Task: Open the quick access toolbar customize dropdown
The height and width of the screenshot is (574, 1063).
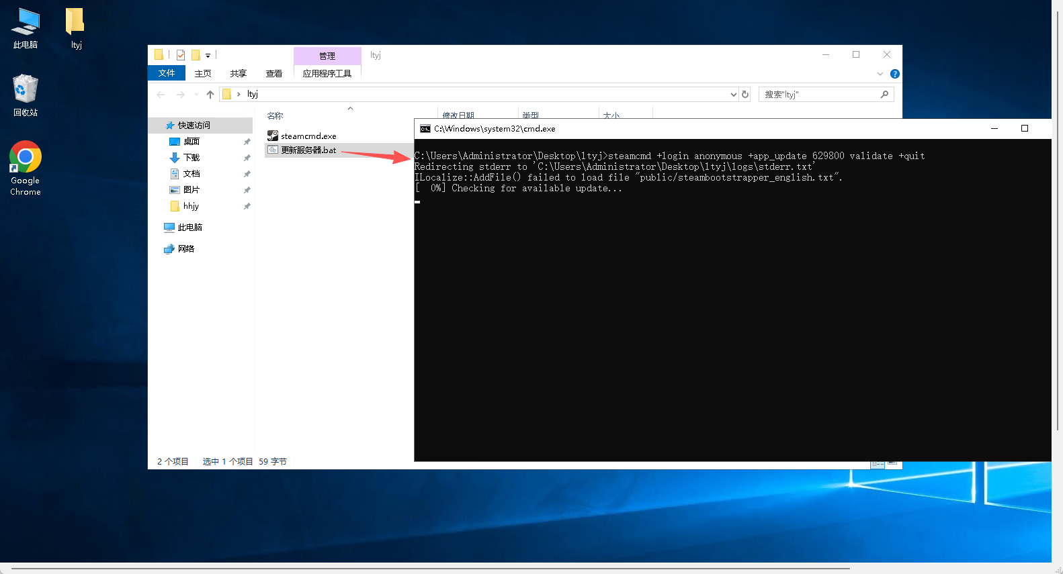Action: click(208, 56)
